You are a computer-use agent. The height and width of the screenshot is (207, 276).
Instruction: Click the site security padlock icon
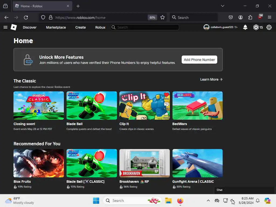51,18
